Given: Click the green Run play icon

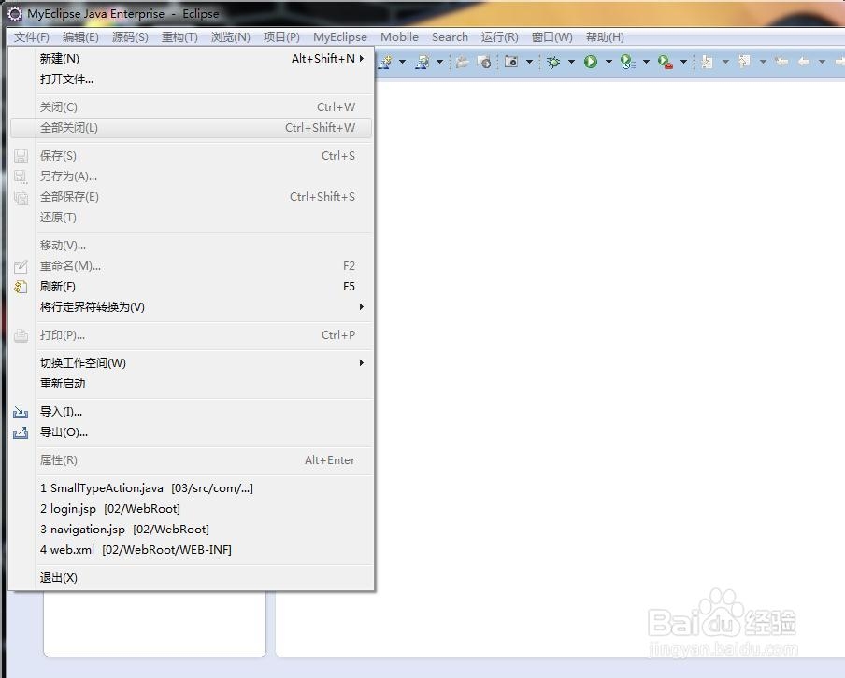Looking at the screenshot, I should [591, 62].
